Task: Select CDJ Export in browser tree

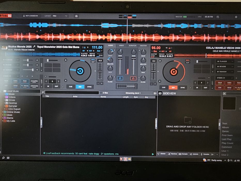Action: (x=14, y=109)
